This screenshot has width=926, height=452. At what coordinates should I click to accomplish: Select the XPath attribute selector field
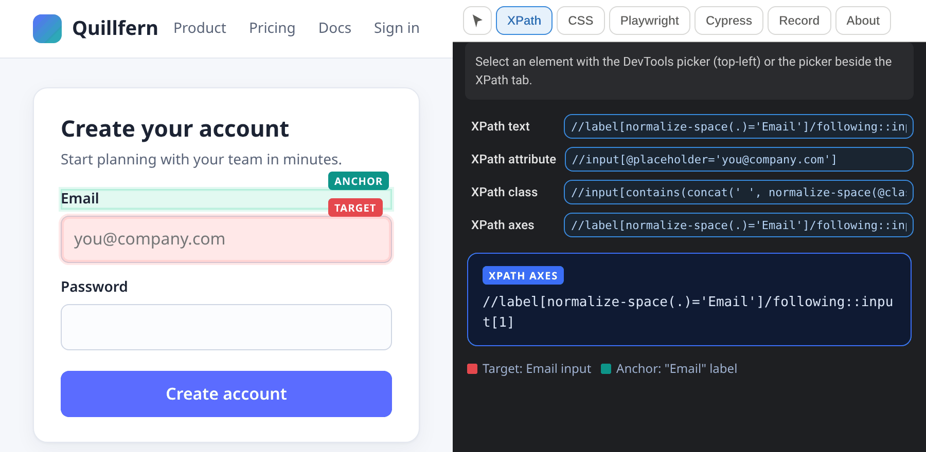click(739, 159)
